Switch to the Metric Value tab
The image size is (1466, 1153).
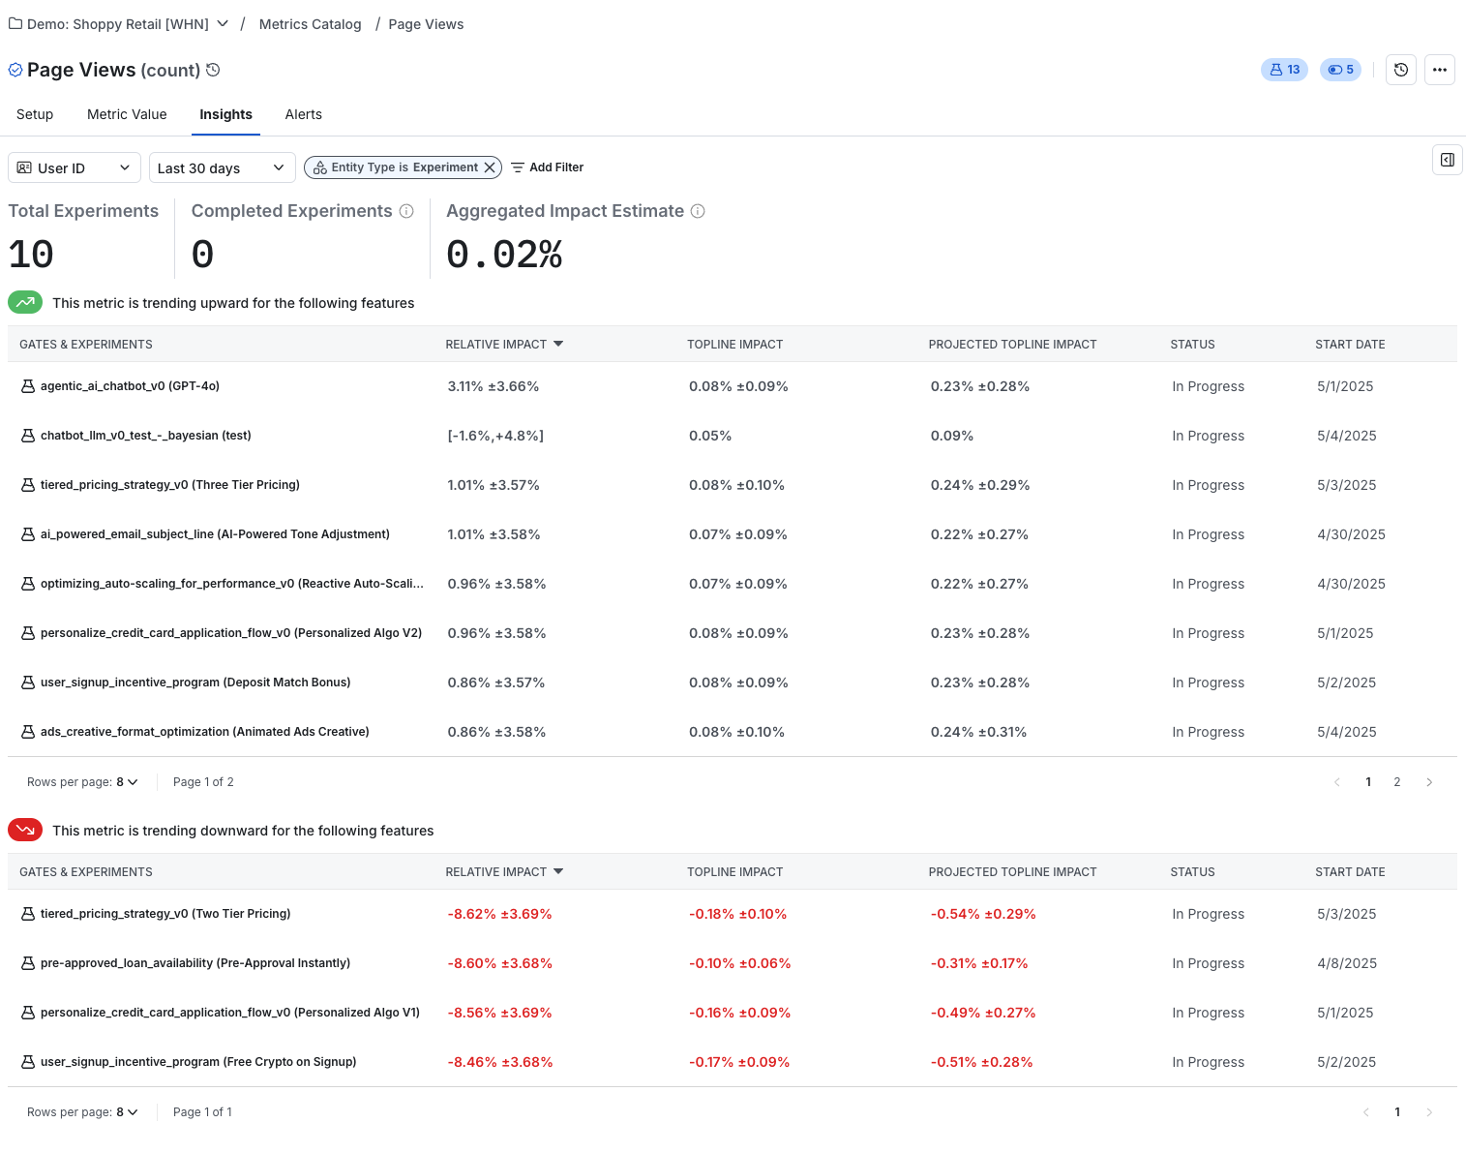[127, 114]
